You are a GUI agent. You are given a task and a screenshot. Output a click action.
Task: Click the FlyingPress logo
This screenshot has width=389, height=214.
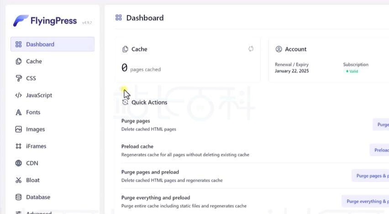(45, 21)
